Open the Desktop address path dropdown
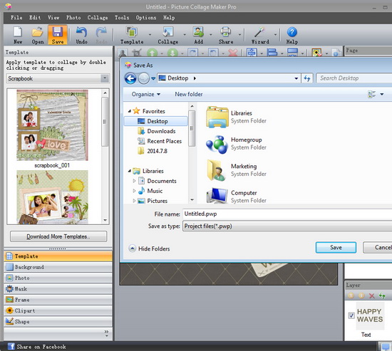This screenshot has width=392, height=351. (x=296, y=78)
